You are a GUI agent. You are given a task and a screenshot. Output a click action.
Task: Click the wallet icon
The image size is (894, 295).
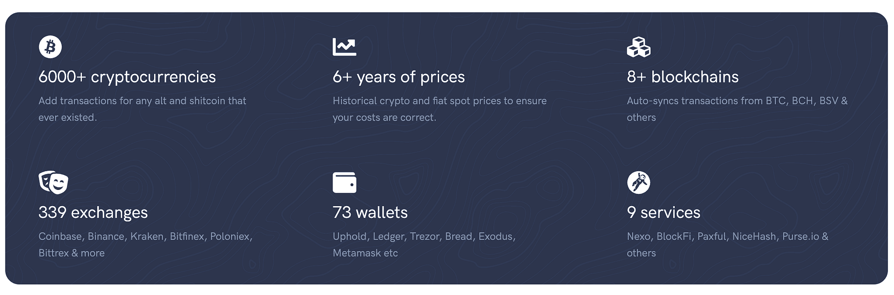[x=345, y=182]
